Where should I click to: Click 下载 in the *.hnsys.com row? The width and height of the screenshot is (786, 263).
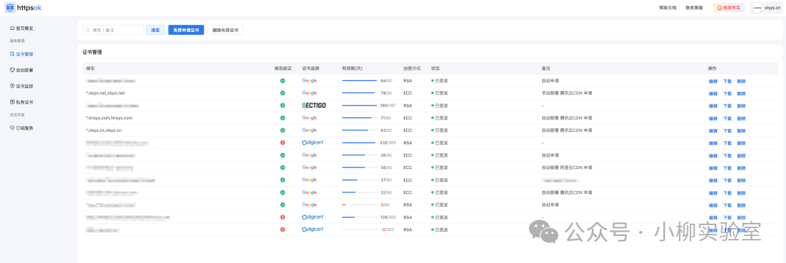click(727, 119)
